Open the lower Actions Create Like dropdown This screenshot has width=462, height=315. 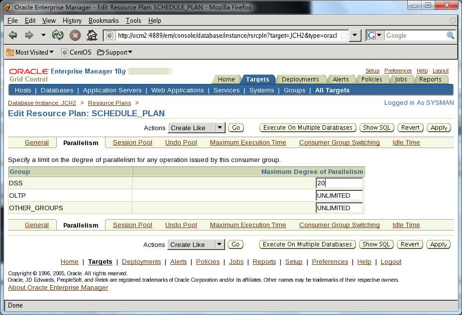point(196,245)
